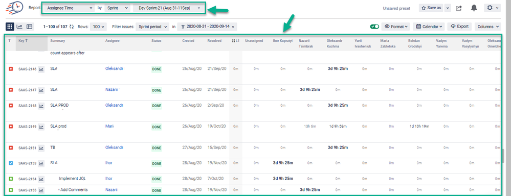Open issue SAAS-2154 key link

pos(28,179)
